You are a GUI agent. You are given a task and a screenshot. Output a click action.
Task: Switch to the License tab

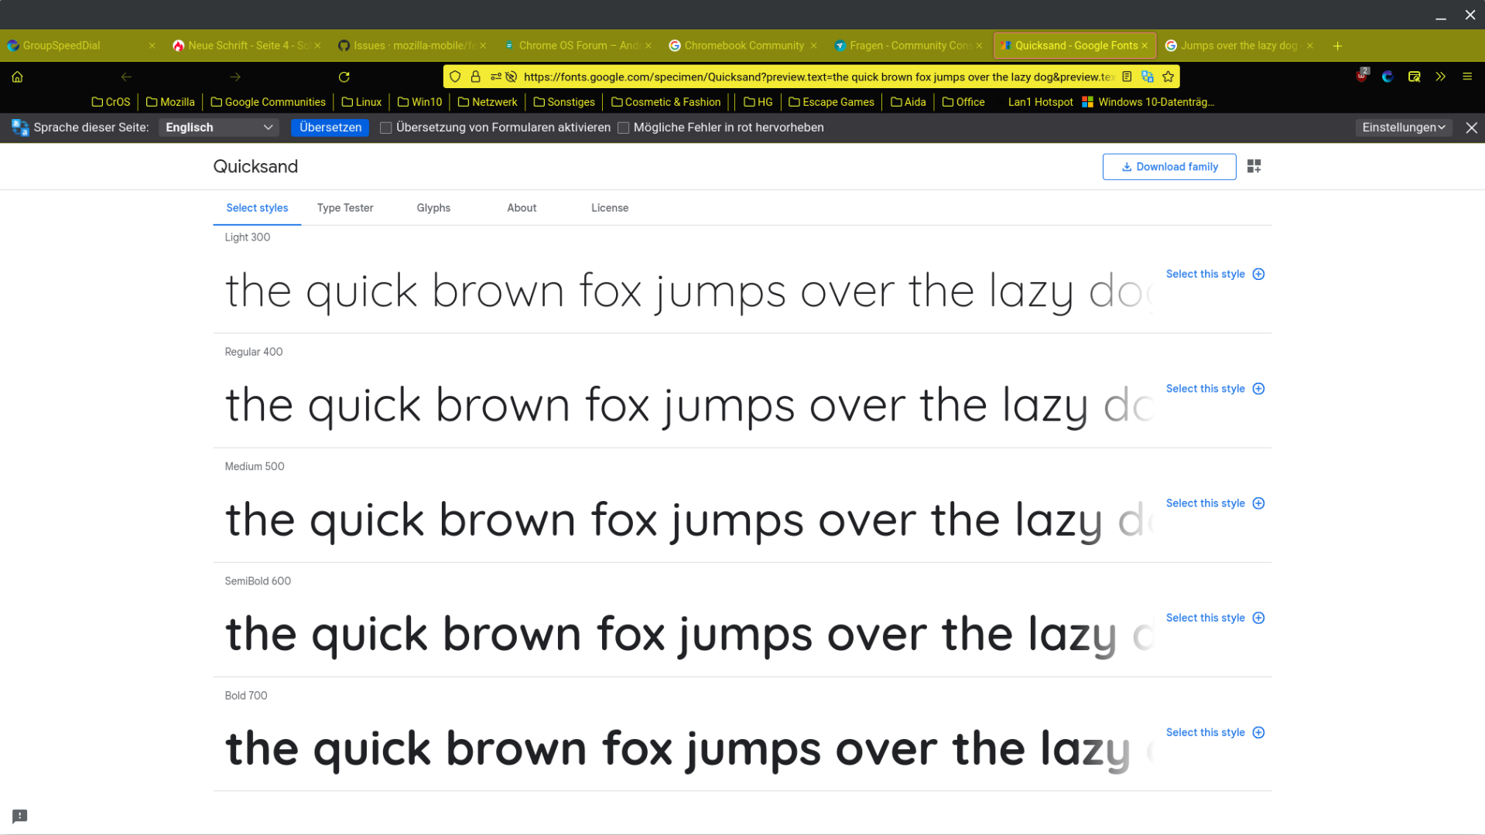coord(610,208)
